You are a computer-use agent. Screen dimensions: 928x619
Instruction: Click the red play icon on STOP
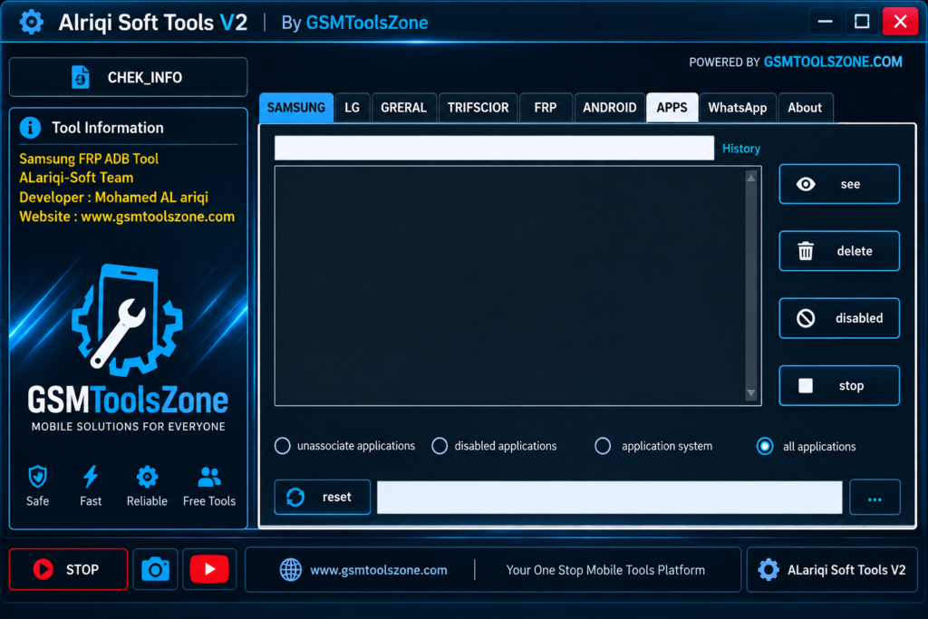point(43,569)
